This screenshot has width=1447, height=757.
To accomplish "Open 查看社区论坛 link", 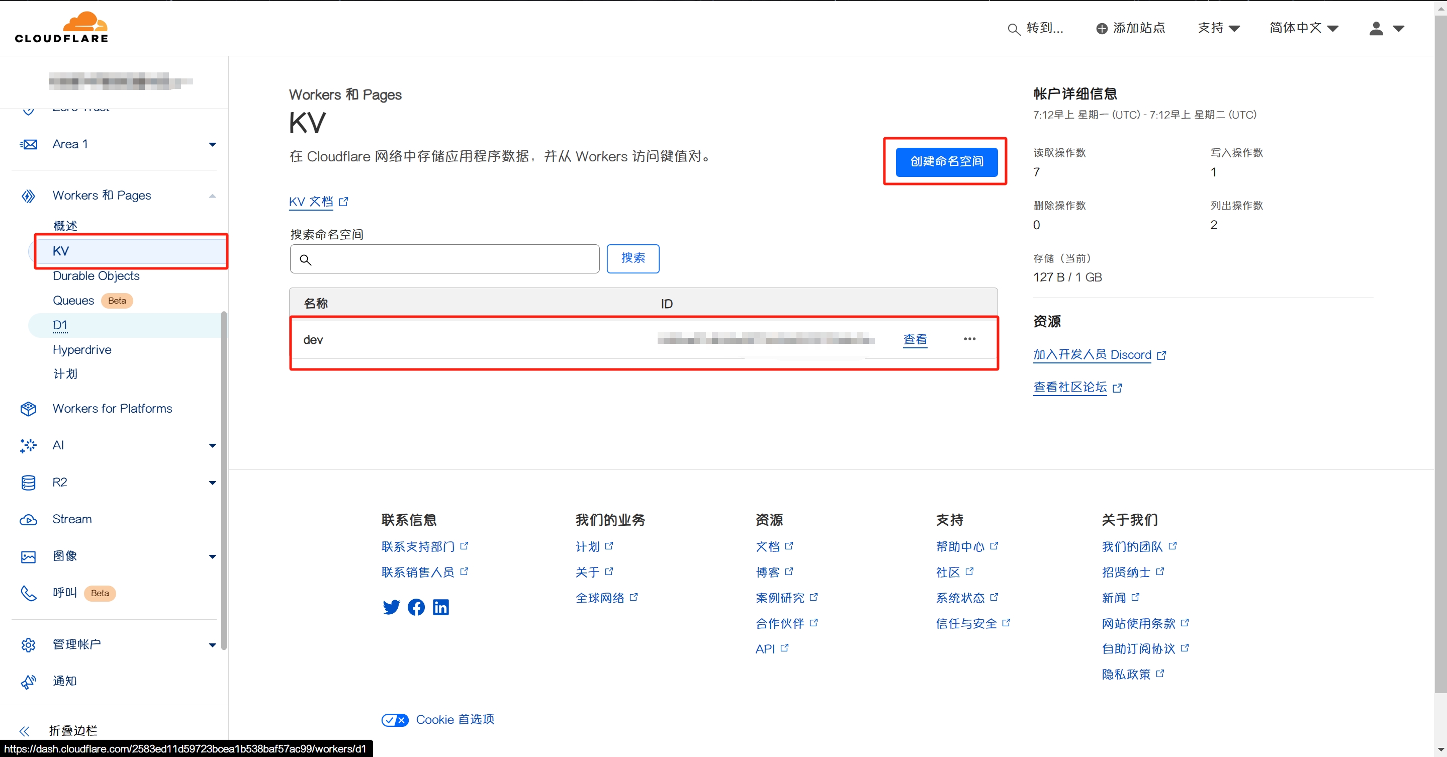I will pos(1070,388).
